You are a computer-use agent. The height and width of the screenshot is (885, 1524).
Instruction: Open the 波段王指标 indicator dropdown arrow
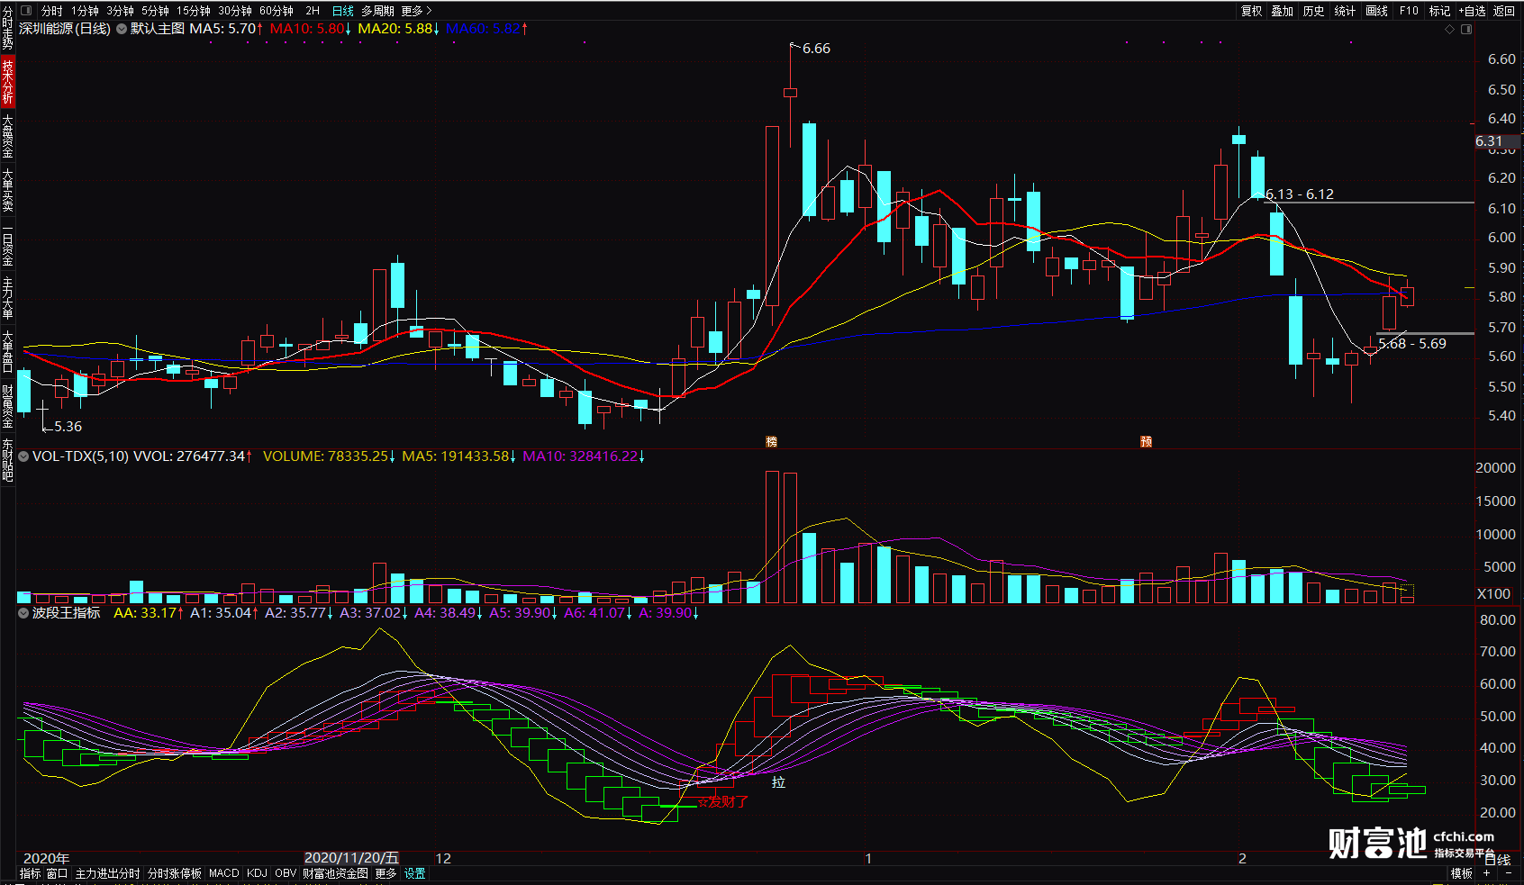[x=23, y=613]
